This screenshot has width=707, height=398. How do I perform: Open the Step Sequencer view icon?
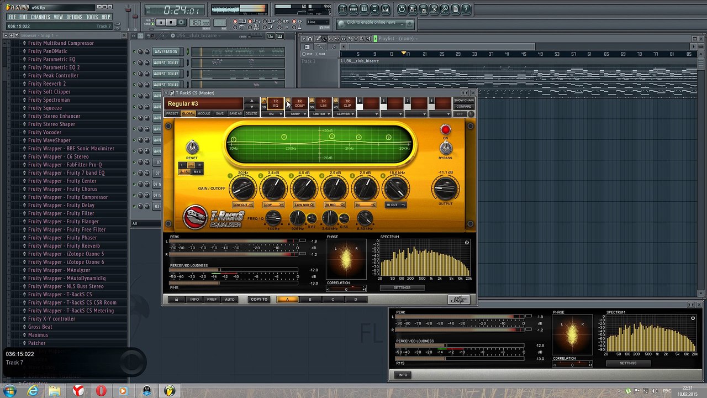tap(353, 9)
